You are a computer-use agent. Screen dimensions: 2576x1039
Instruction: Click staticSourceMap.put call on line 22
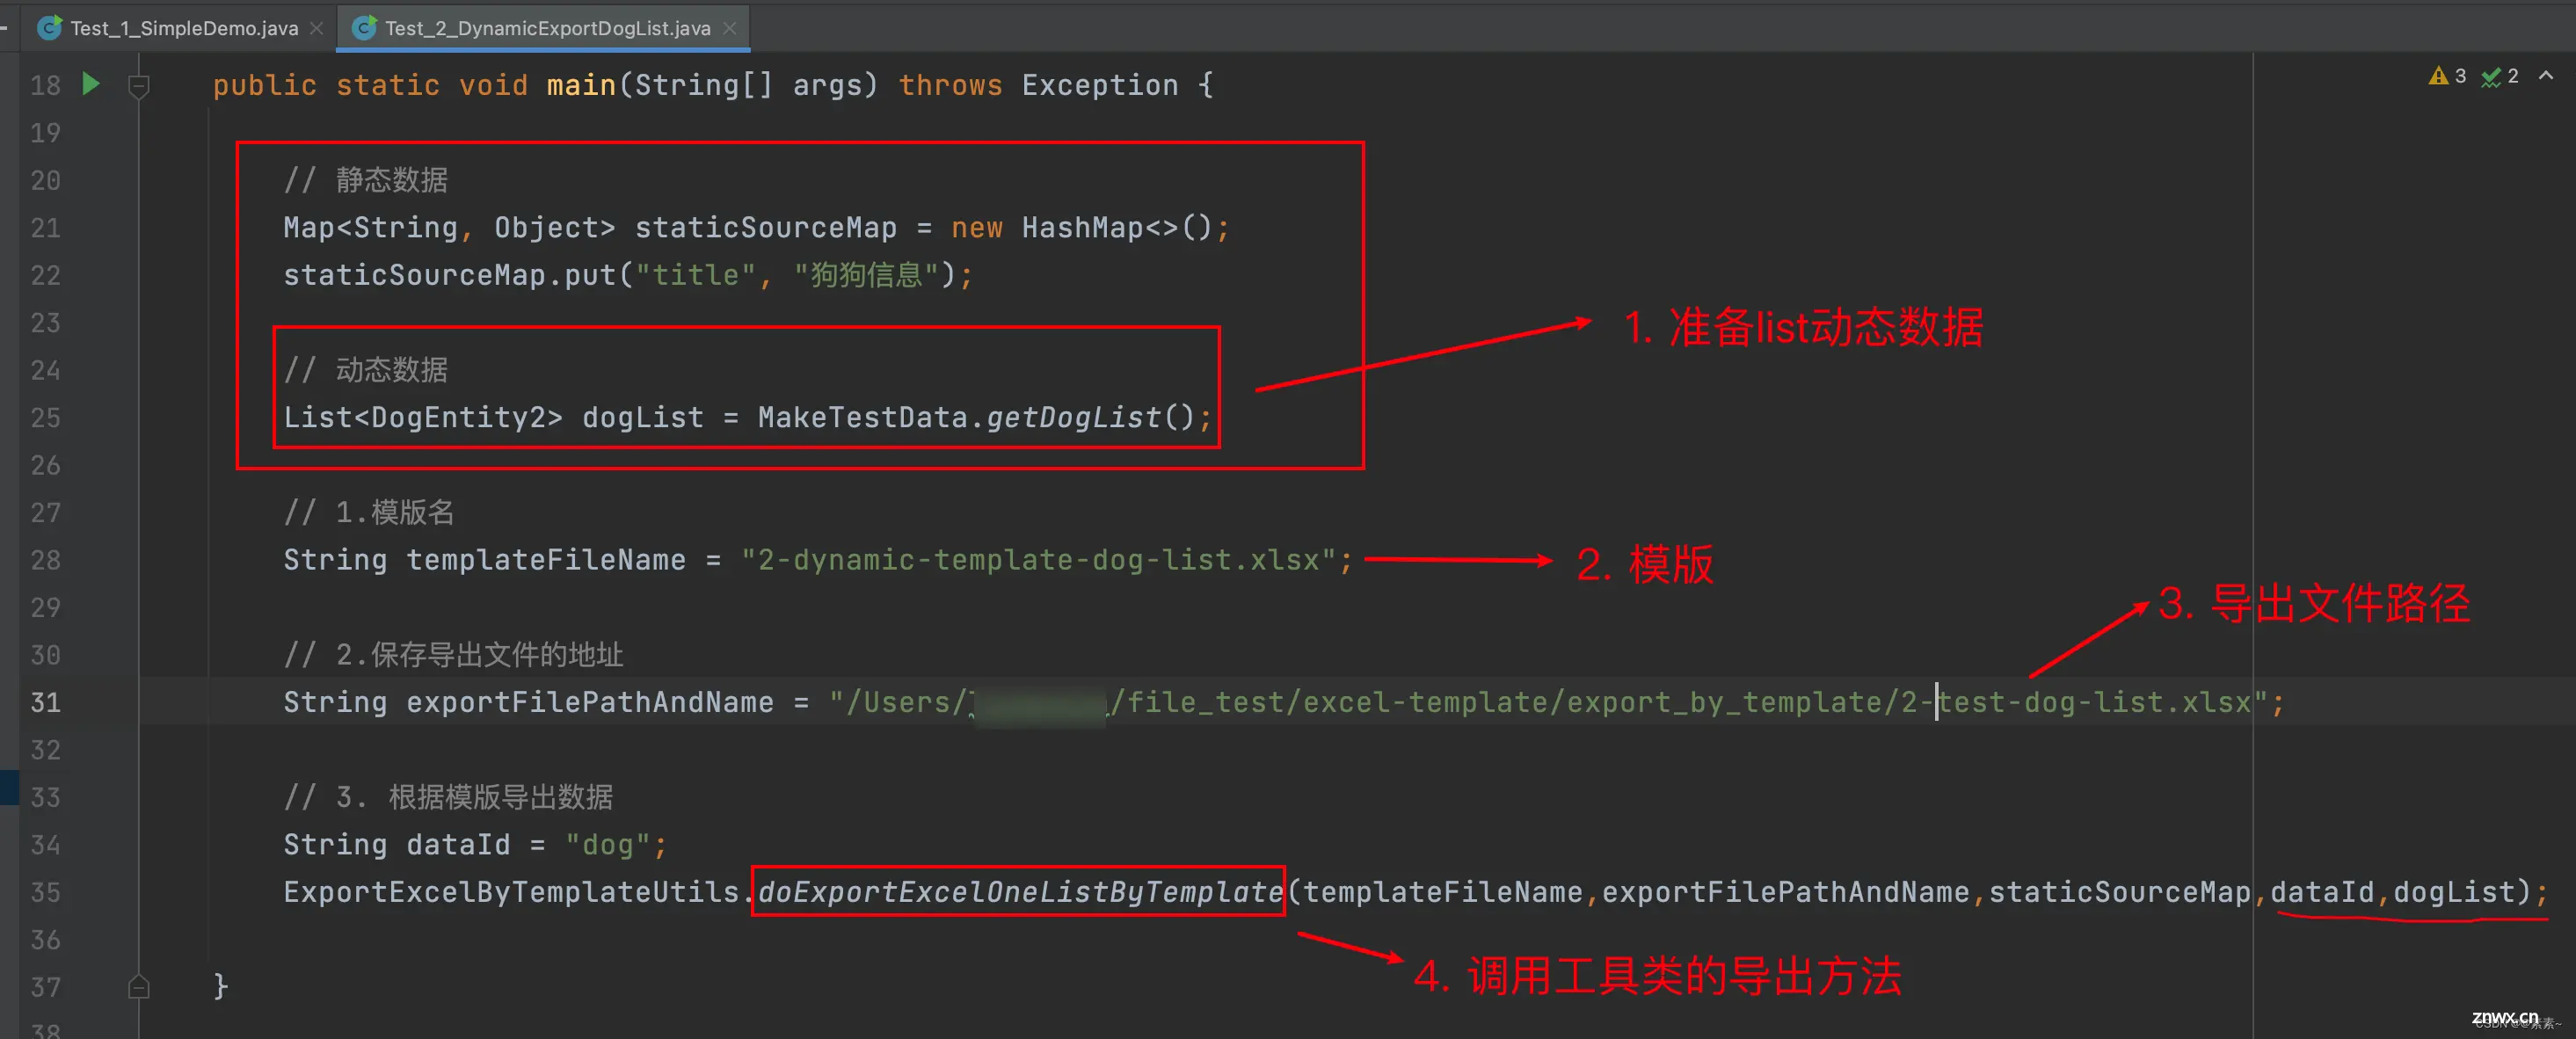coord(450,274)
